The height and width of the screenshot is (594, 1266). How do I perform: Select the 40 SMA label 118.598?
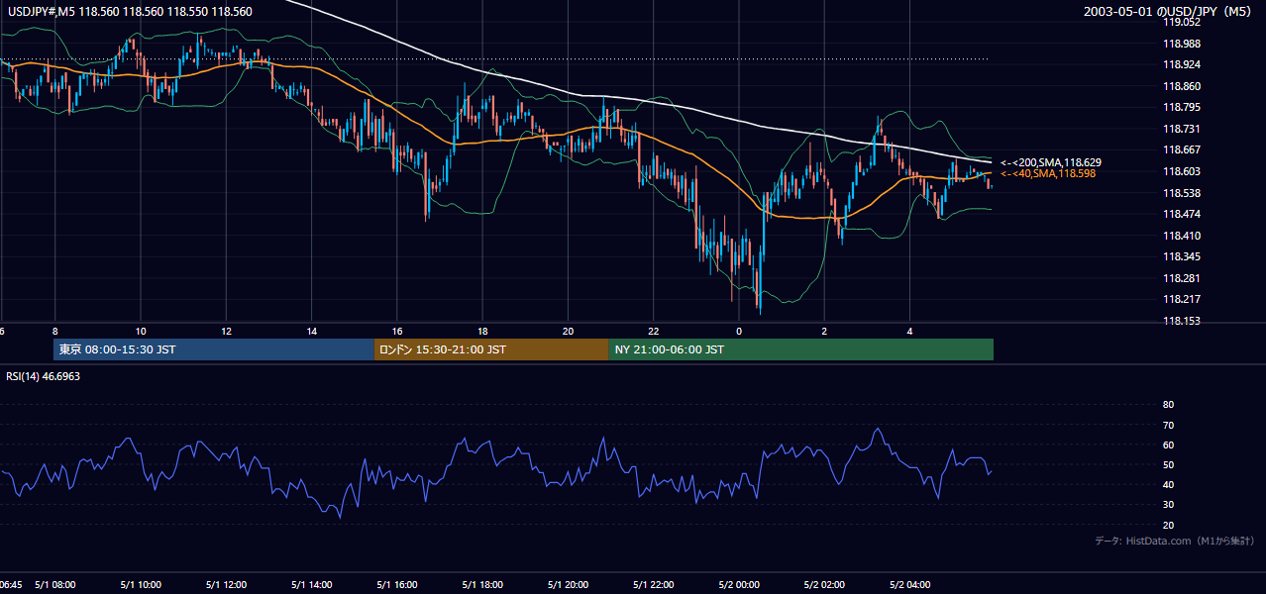(x=1048, y=174)
